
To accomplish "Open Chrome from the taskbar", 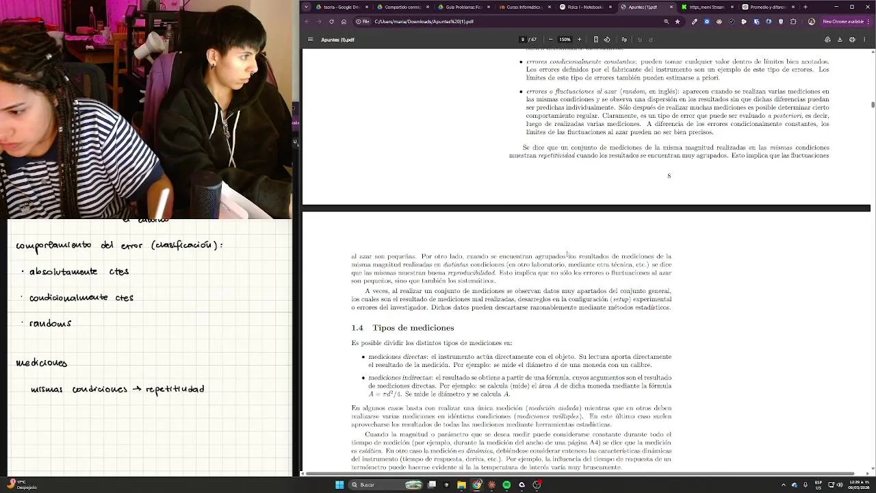I will coord(477,485).
